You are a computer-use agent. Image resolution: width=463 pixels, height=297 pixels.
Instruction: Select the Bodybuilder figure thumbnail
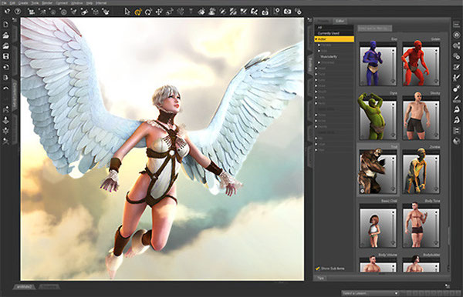tap(421, 265)
